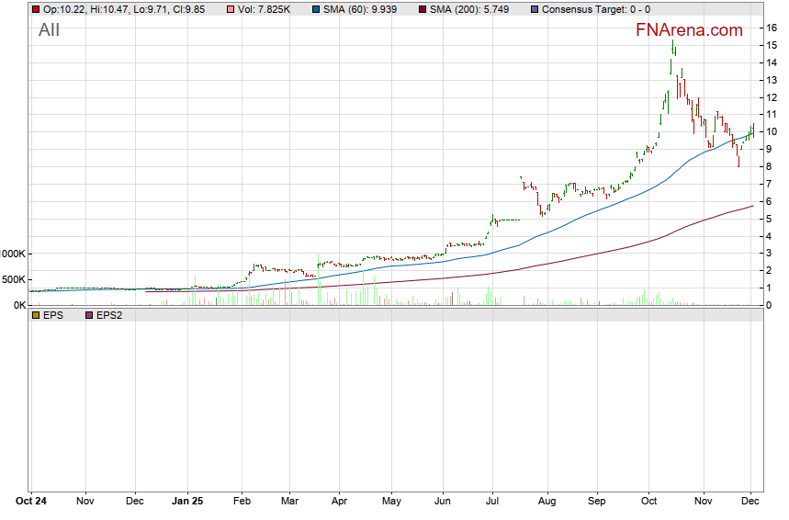The height and width of the screenshot is (520, 789).
Task: Click the blue SMA (60) legend square
Action: tap(317, 9)
